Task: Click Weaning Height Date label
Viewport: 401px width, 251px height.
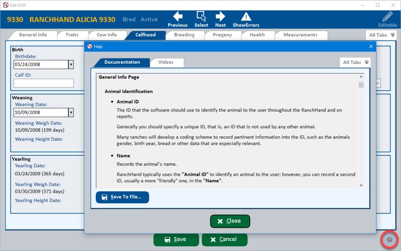Action: (39, 139)
